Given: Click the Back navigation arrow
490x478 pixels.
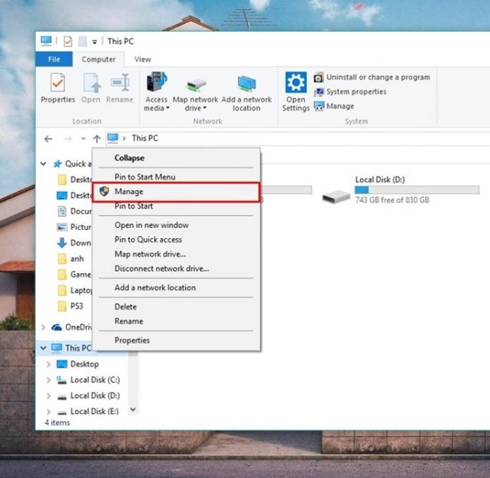Looking at the screenshot, I should 48,138.
